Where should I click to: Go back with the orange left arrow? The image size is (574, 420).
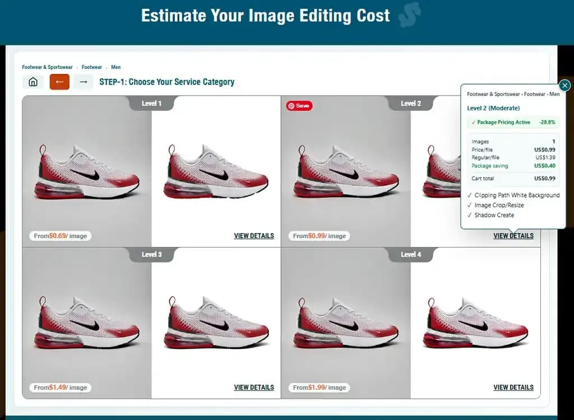point(59,82)
